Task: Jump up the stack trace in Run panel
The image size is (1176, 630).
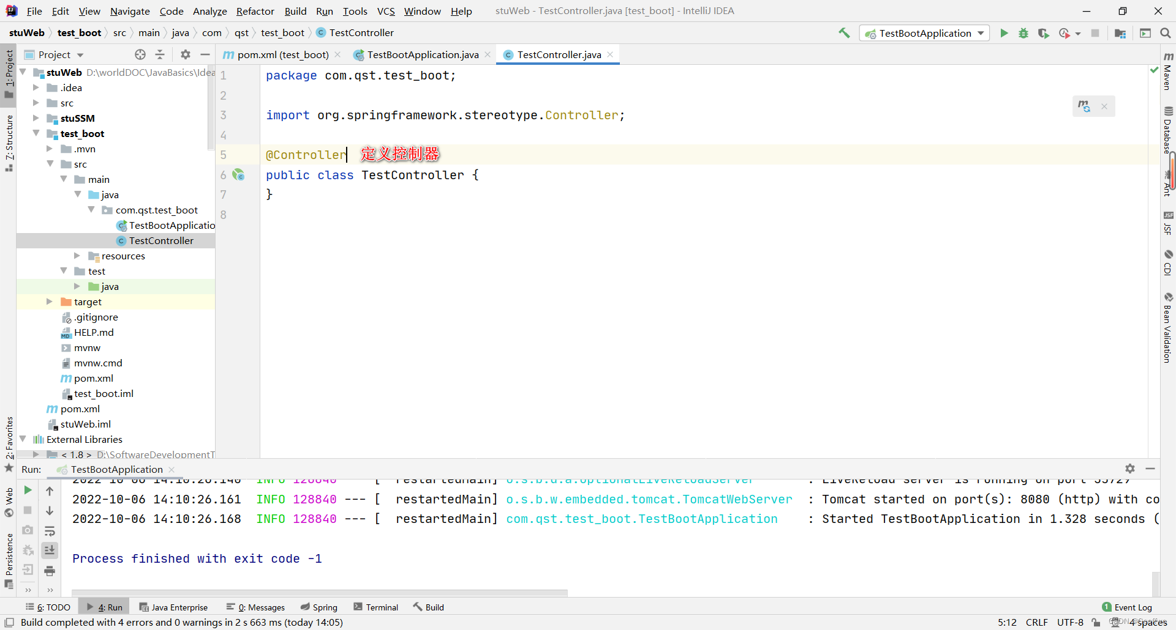Action: pyautogui.click(x=50, y=491)
